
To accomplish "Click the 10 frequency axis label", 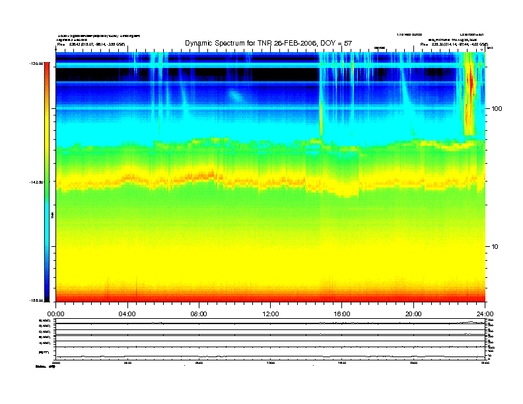I will 495,247.
